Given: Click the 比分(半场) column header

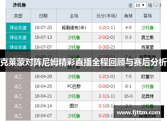Looking at the screenshot, I should point(107,16).
